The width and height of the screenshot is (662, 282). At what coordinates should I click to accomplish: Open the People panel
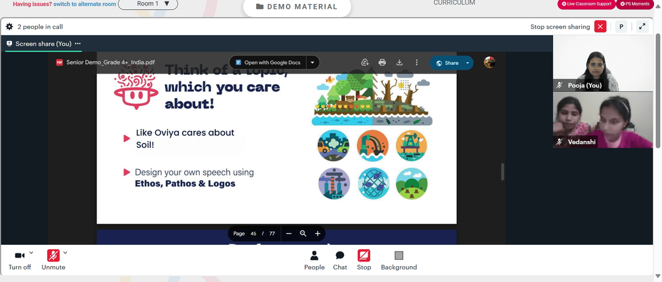pyautogui.click(x=314, y=260)
